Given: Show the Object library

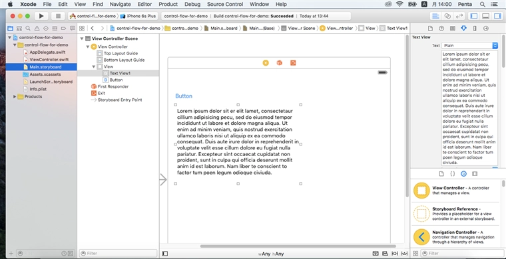Looking at the screenshot, I should (x=464, y=174).
